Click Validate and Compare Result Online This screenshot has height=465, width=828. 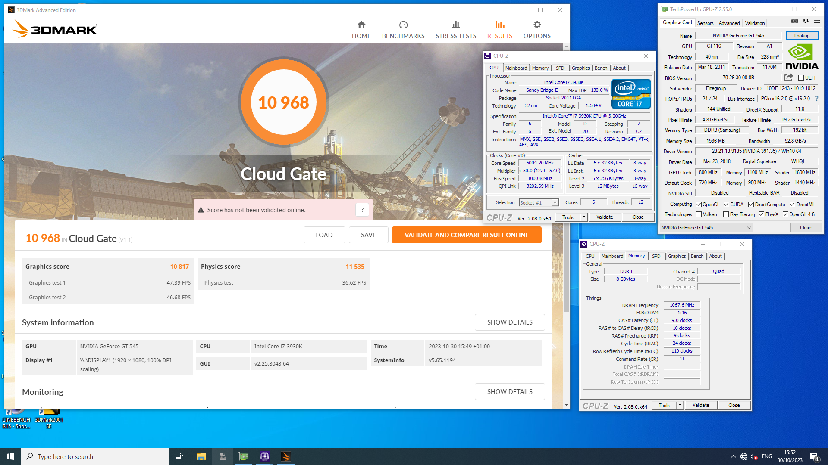click(467, 235)
